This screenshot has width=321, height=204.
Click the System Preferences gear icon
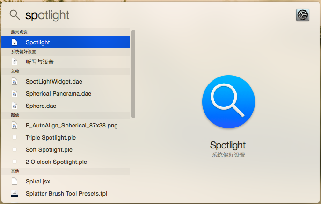point(303,15)
